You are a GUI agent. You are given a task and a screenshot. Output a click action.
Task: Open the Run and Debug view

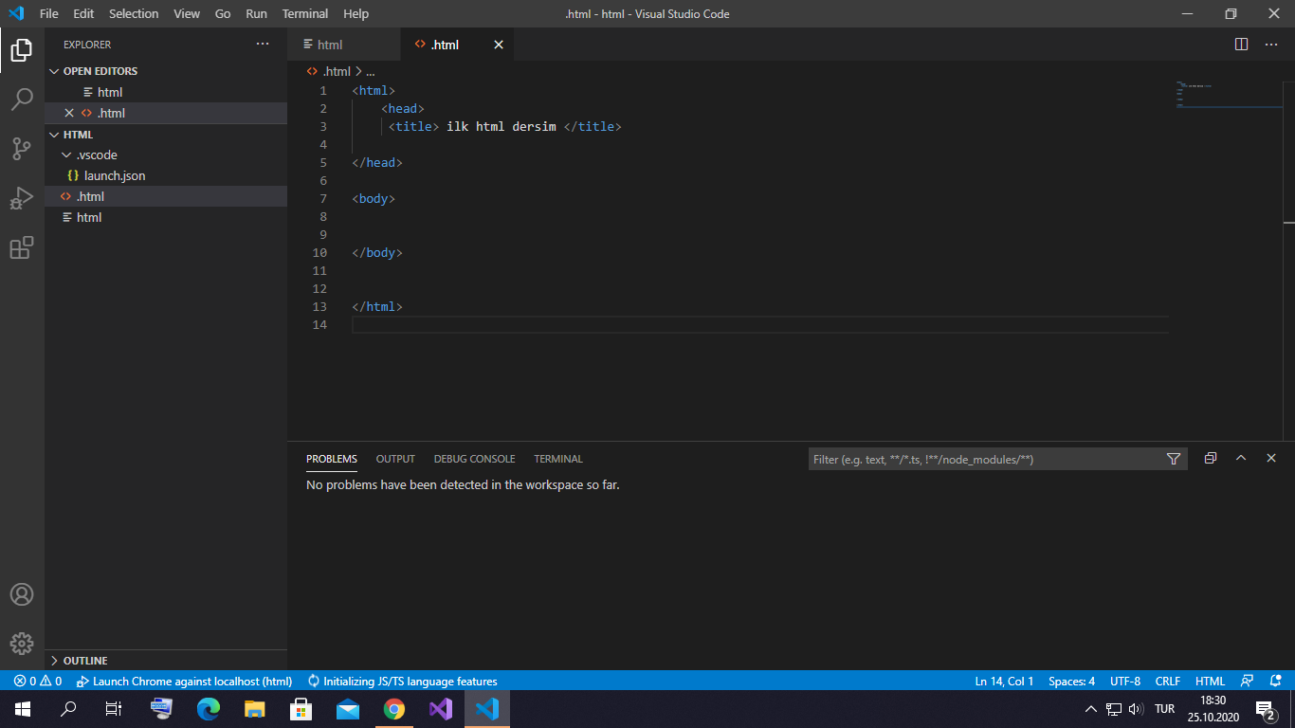pos(22,198)
